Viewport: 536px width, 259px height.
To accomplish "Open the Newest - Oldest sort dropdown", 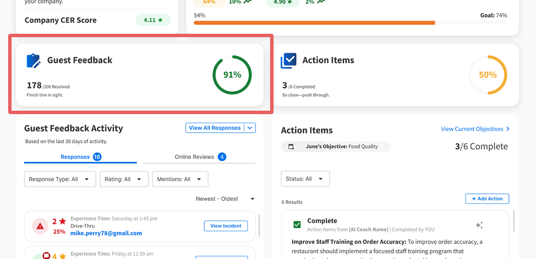I will click(225, 199).
